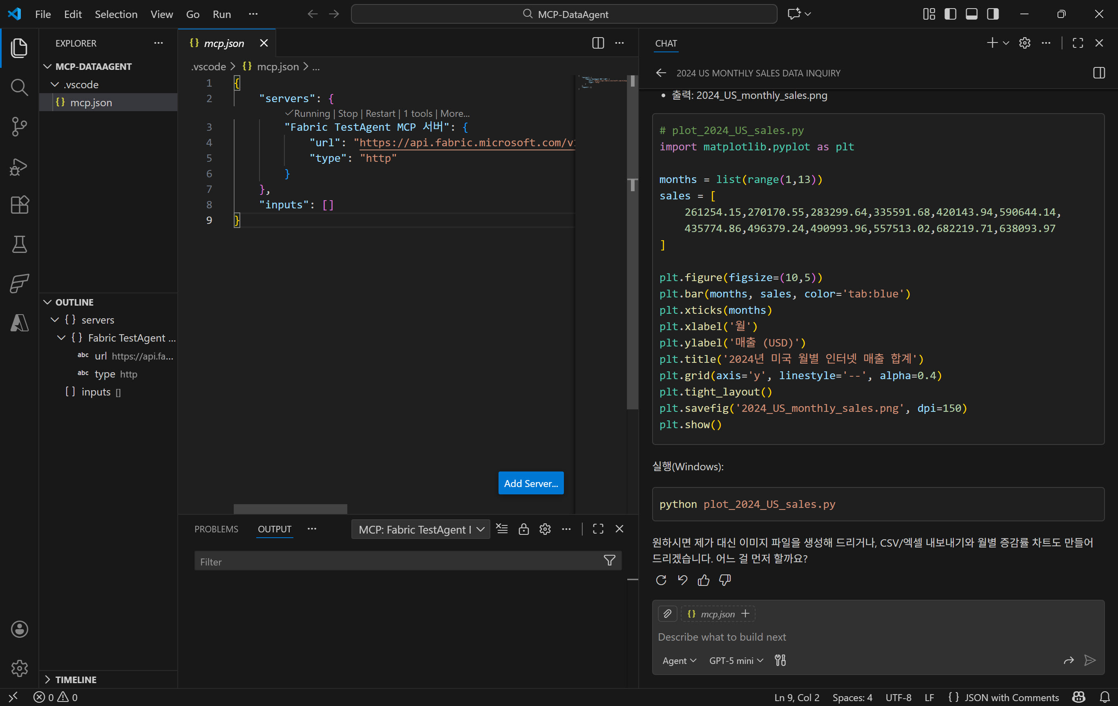Click the Add Server... button
Viewport: 1118px width, 706px height.
pyautogui.click(x=531, y=483)
